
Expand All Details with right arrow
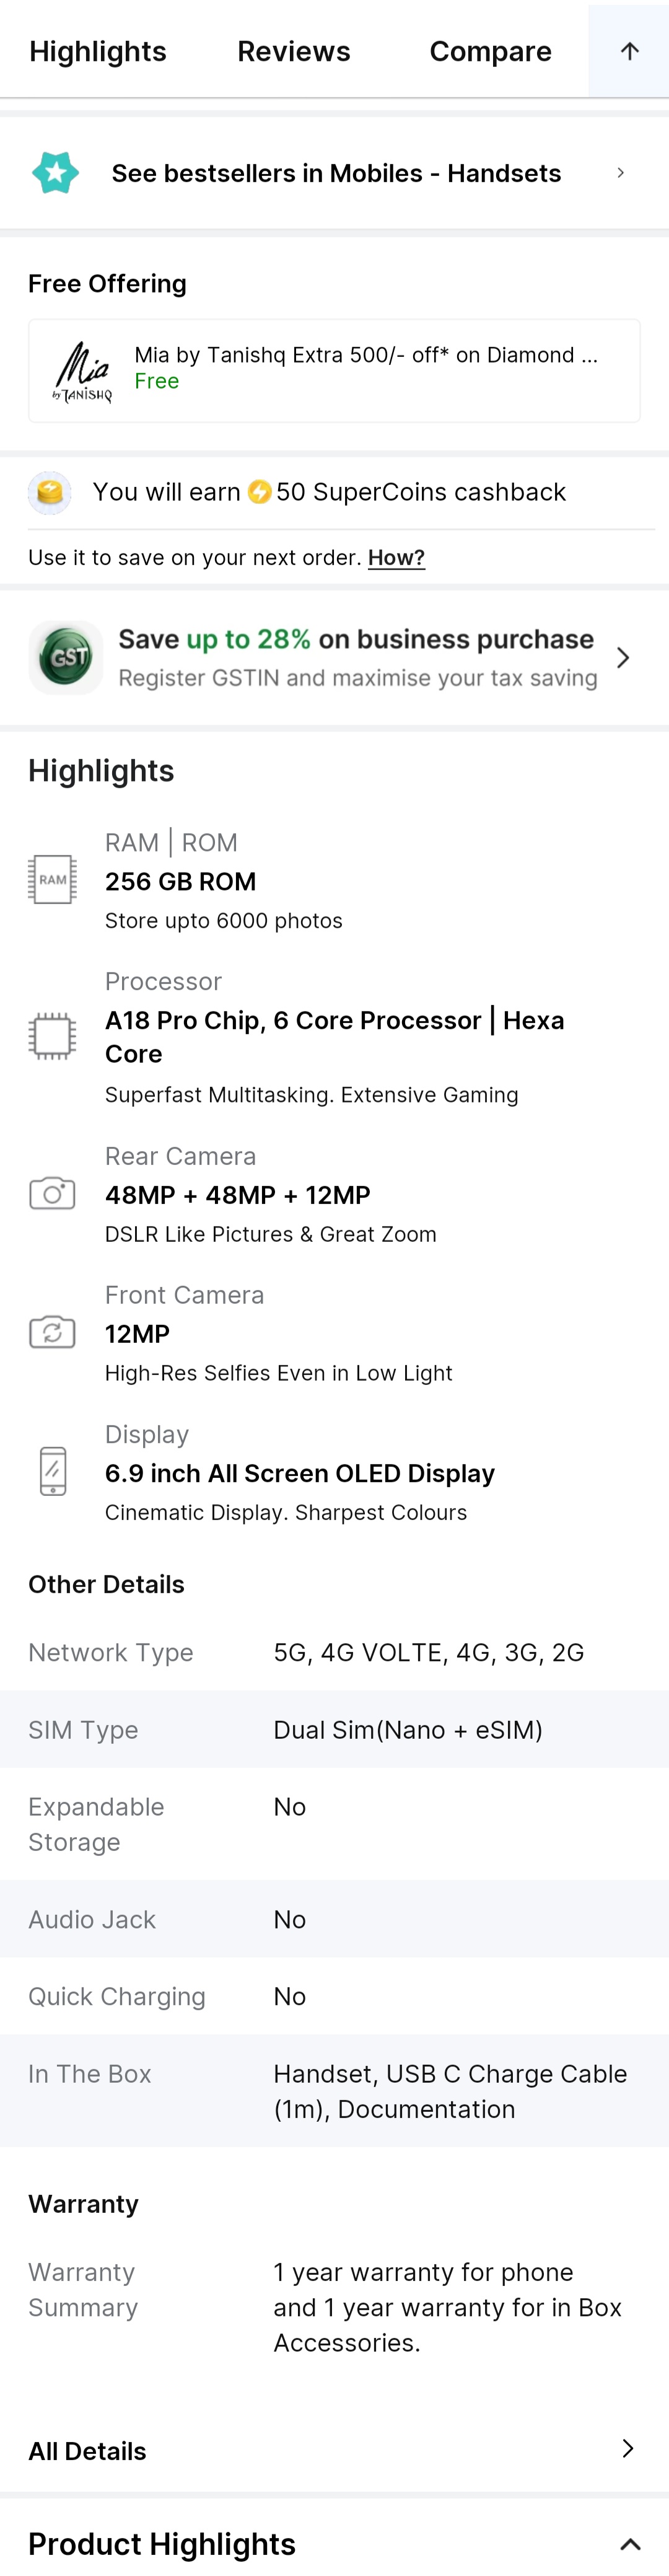pyautogui.click(x=627, y=2448)
